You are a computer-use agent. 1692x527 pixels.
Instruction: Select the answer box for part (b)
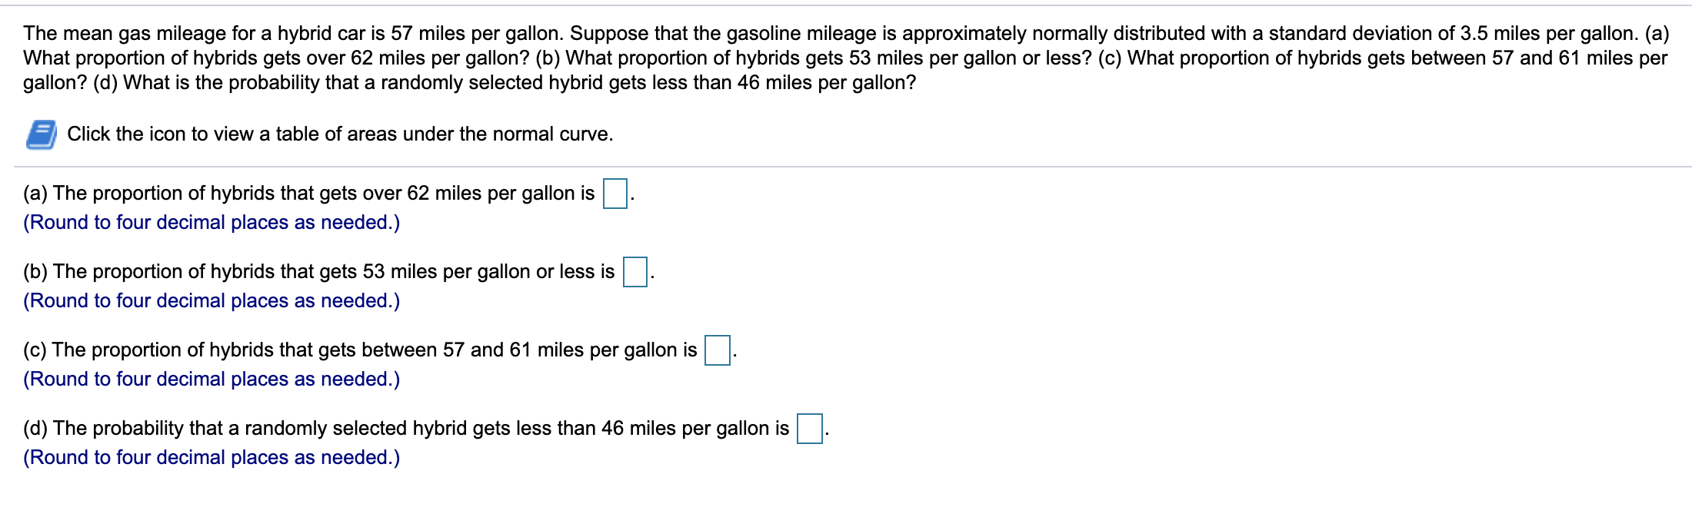(x=634, y=271)
